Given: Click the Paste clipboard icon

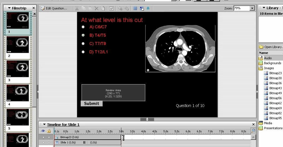Looking at the screenshot, I should point(90,8).
